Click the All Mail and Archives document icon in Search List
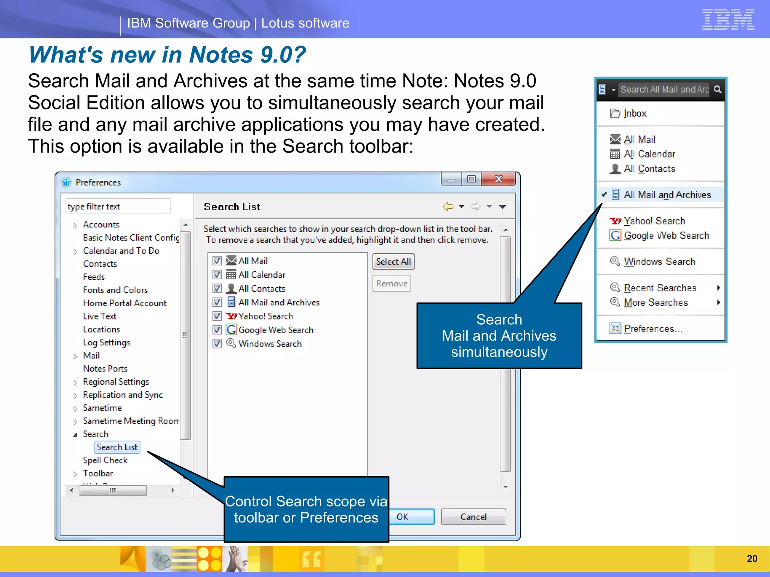Image resolution: width=770 pixels, height=577 pixels. pos(231,302)
